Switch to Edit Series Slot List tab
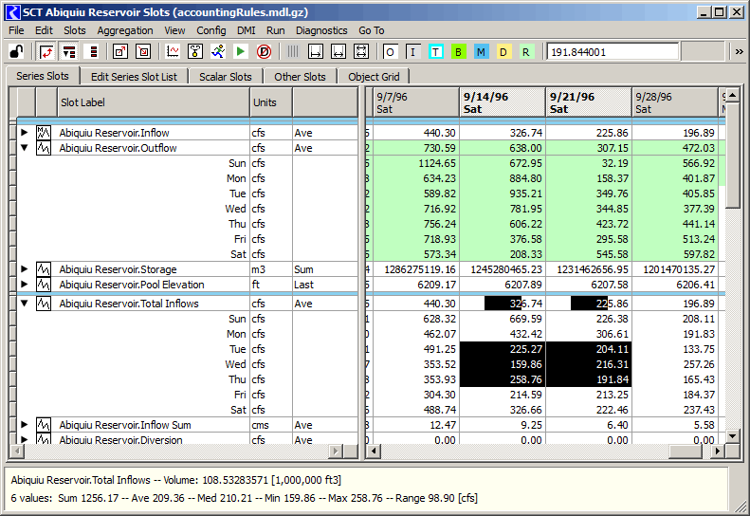 click(134, 77)
